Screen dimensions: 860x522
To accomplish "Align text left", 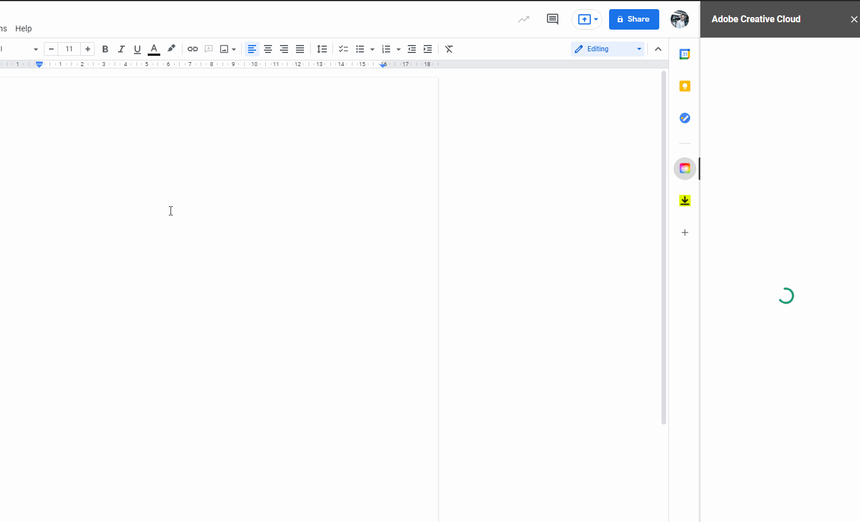I will (252, 49).
